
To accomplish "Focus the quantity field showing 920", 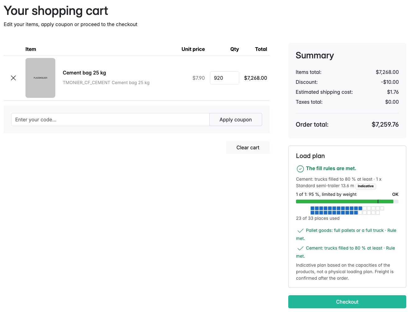I will coord(225,78).
